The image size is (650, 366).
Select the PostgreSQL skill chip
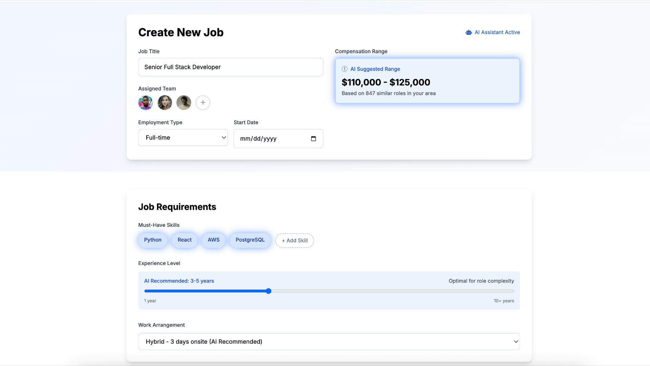[x=250, y=240]
